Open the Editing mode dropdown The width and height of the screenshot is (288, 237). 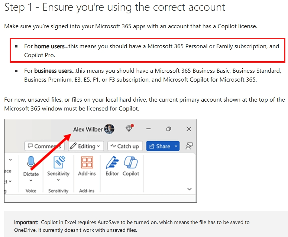point(86,146)
